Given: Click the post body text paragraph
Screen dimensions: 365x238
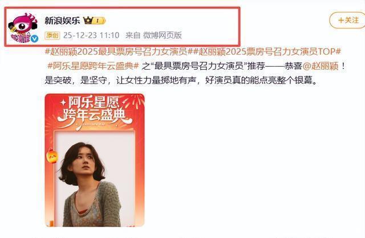Looking at the screenshot, I should pyautogui.click(x=196, y=66).
